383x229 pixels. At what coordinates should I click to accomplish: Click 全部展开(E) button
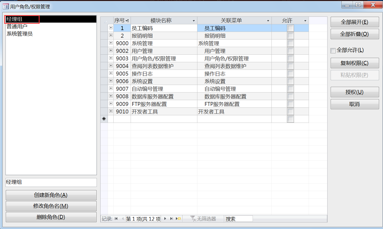click(355, 22)
